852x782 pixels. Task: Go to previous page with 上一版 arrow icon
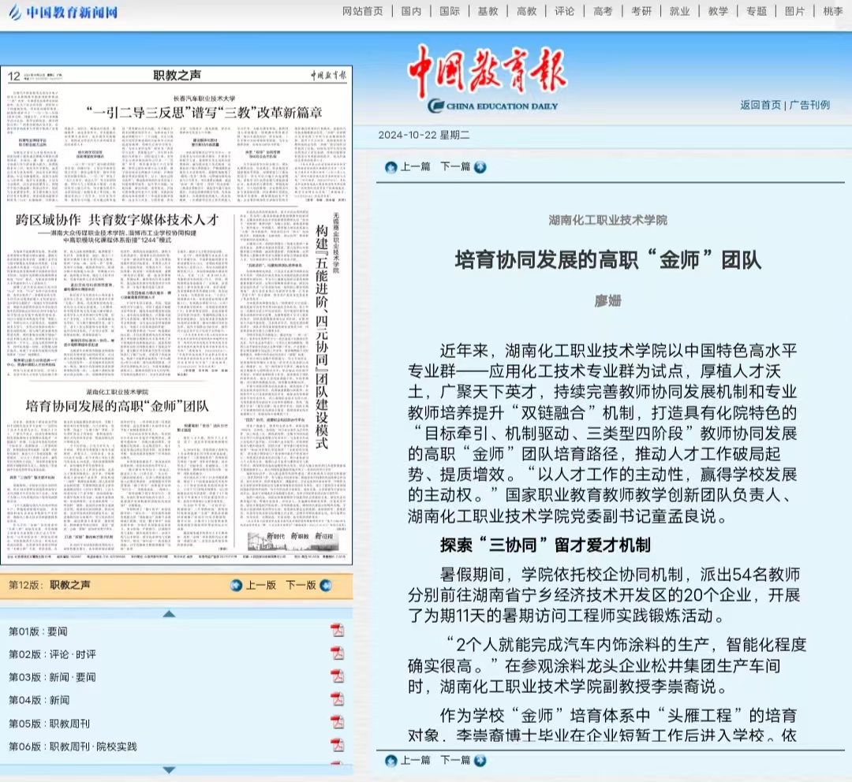pos(237,586)
